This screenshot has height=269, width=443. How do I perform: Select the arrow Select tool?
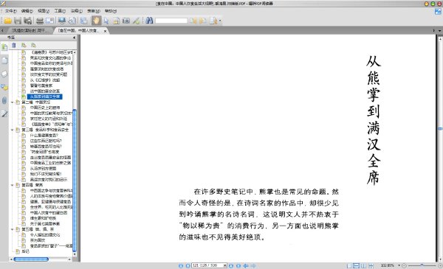point(106,21)
